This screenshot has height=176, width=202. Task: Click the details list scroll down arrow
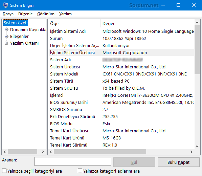click(197, 146)
